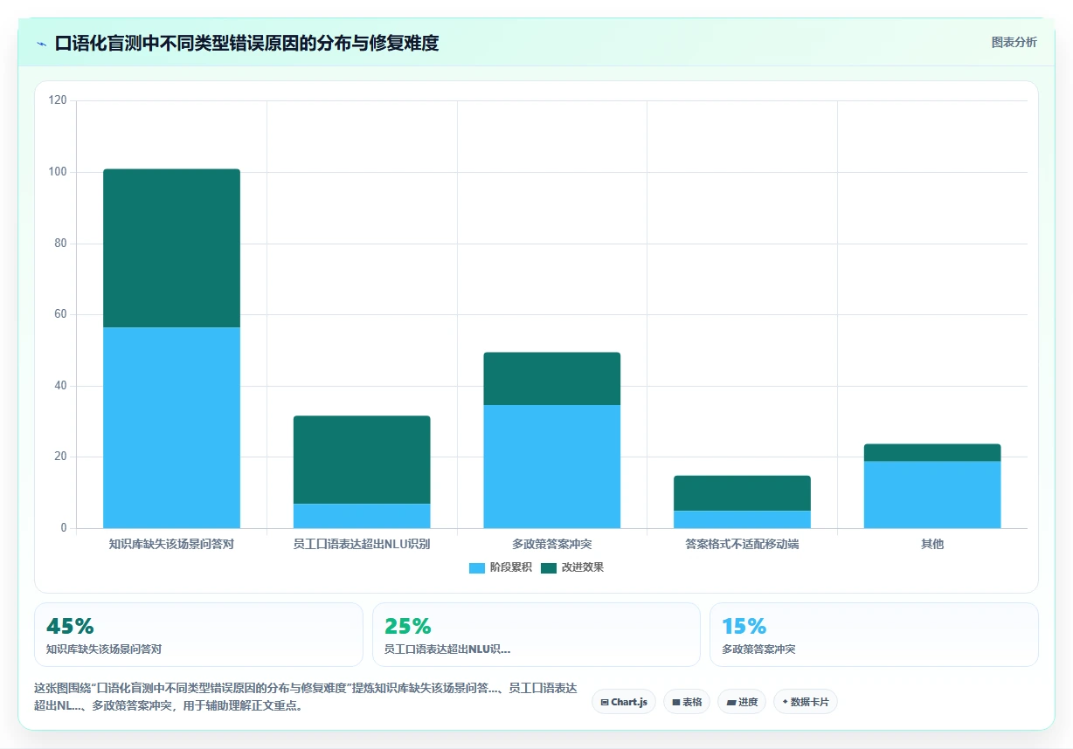The width and height of the screenshot is (1073, 749).
Task: Click the 45% stat card value
Action: 70,626
